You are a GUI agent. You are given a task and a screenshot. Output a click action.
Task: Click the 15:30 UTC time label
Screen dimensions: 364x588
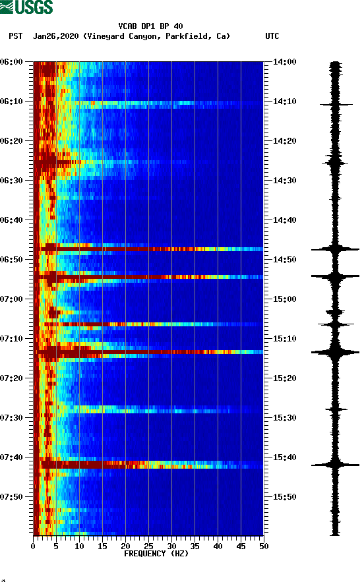pos(284,418)
